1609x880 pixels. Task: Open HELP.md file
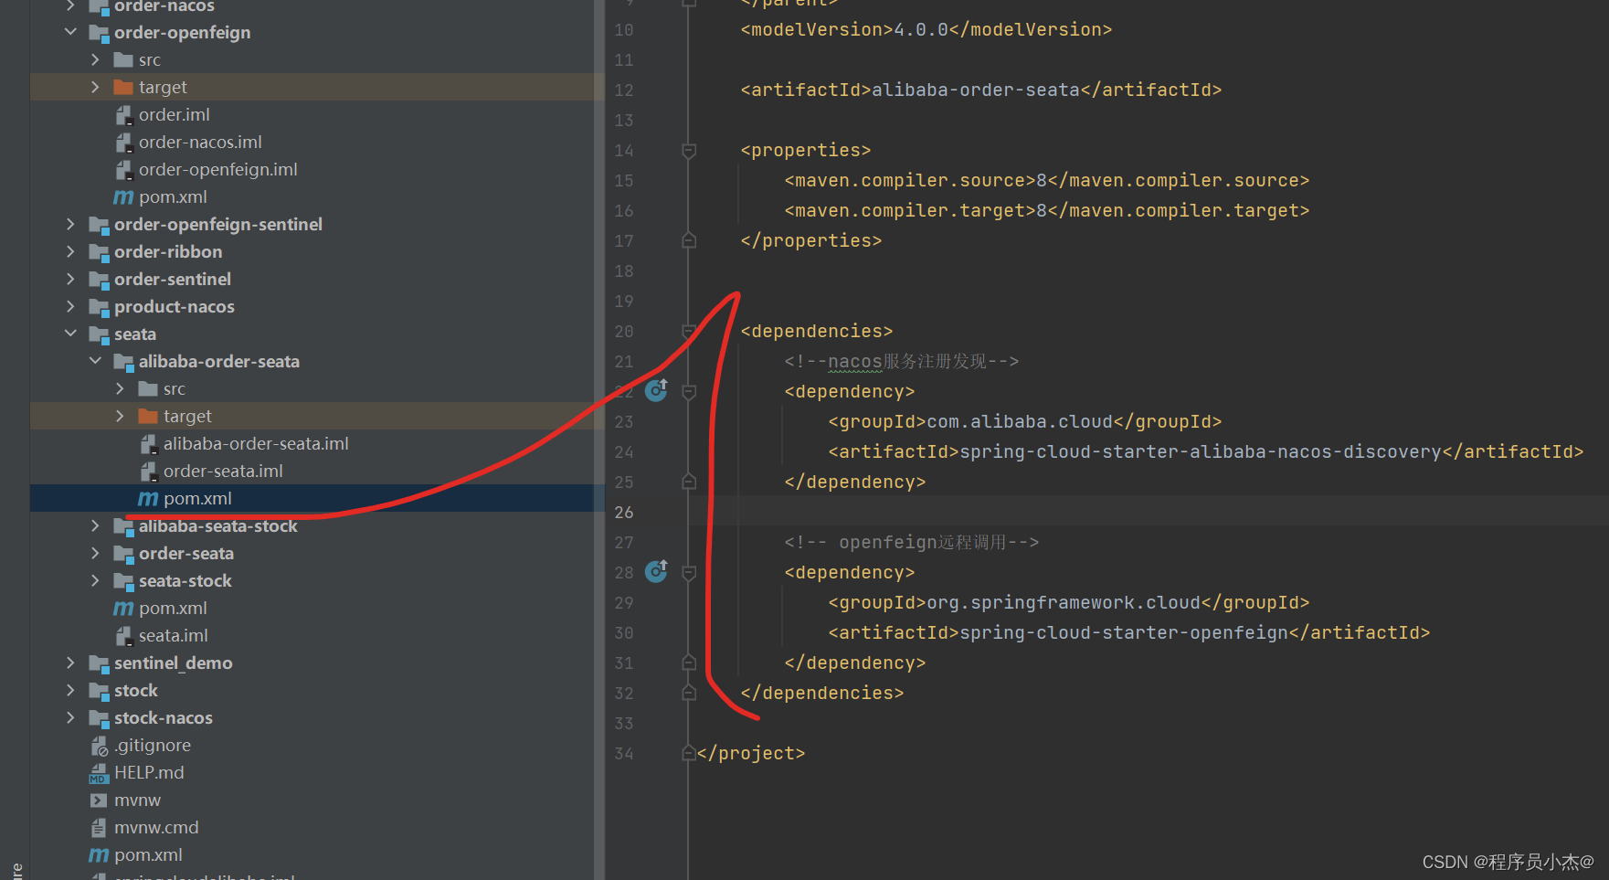coord(149,772)
